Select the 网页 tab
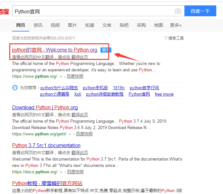 click(21, 25)
